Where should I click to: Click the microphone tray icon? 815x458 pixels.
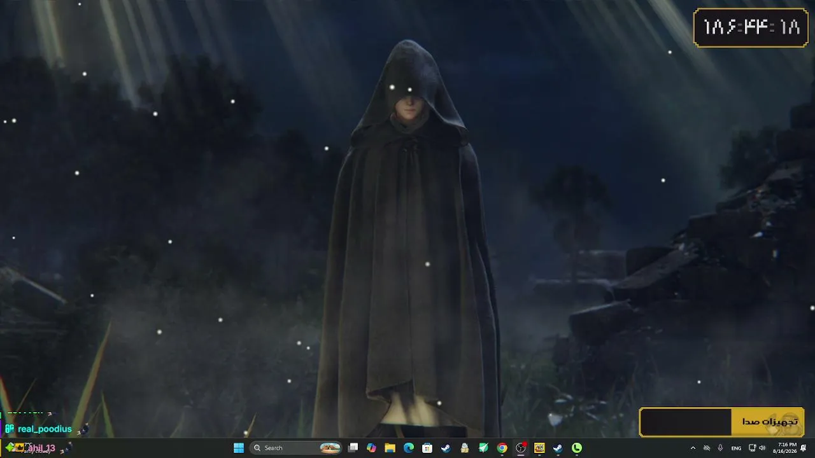(720, 448)
